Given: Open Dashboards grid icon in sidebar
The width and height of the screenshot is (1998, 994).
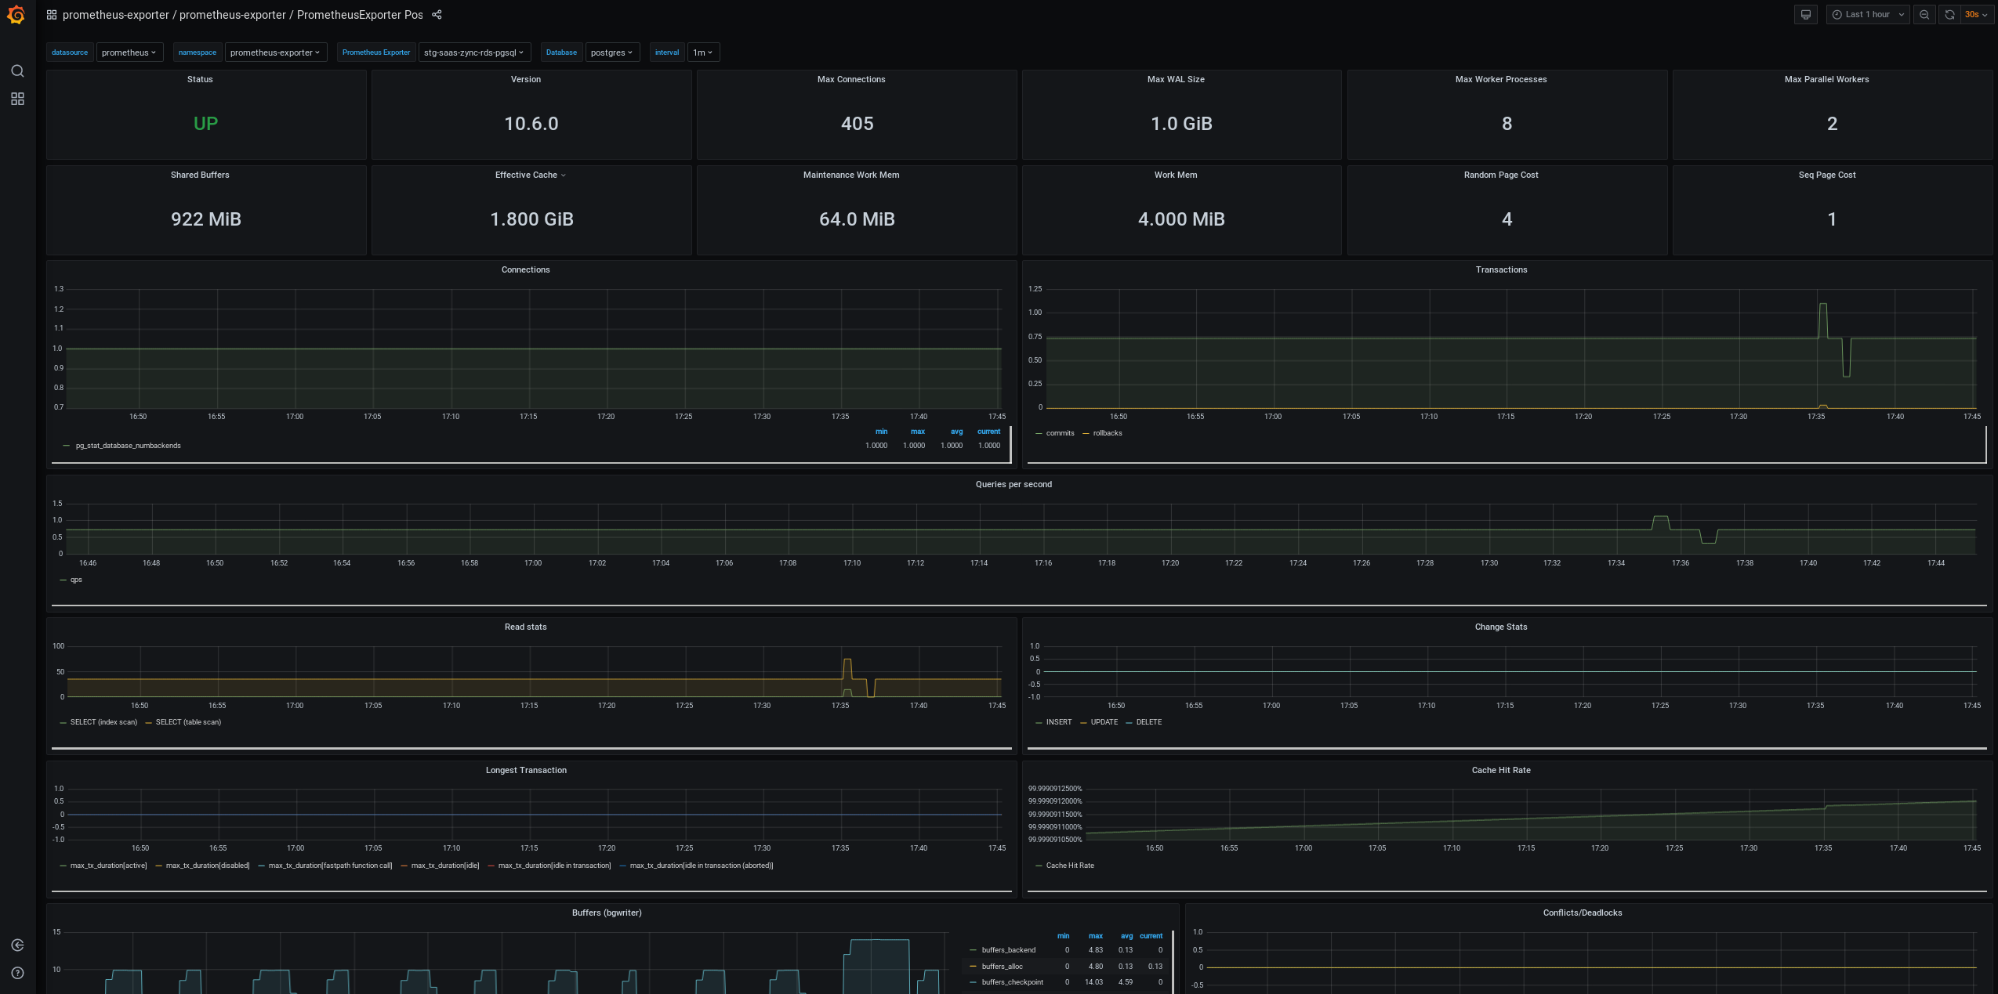Looking at the screenshot, I should (x=17, y=99).
